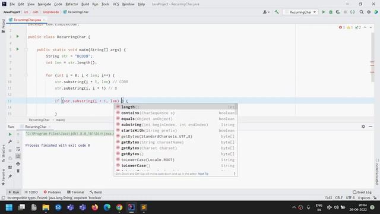The image size is (380, 214).
Task: Open Chrome from taskbar
Action: [119, 207]
